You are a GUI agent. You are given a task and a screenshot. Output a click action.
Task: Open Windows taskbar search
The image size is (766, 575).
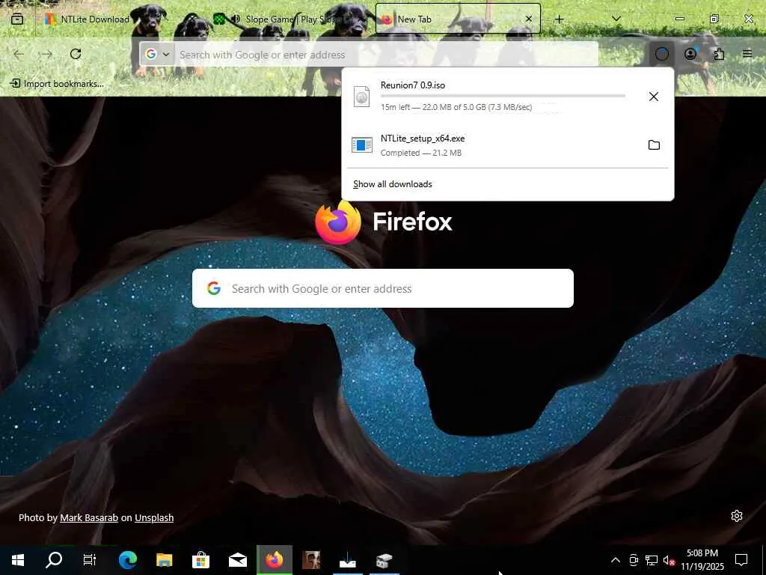coord(54,560)
